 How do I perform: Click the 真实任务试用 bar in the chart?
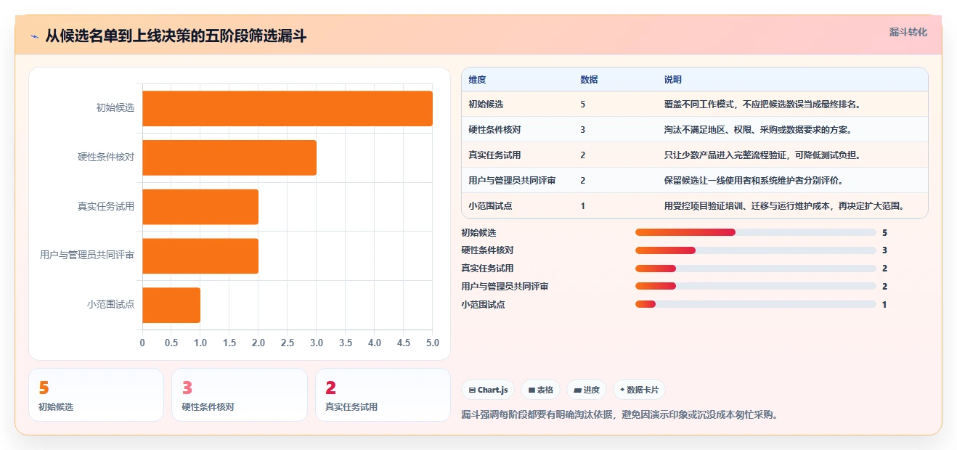click(200, 207)
